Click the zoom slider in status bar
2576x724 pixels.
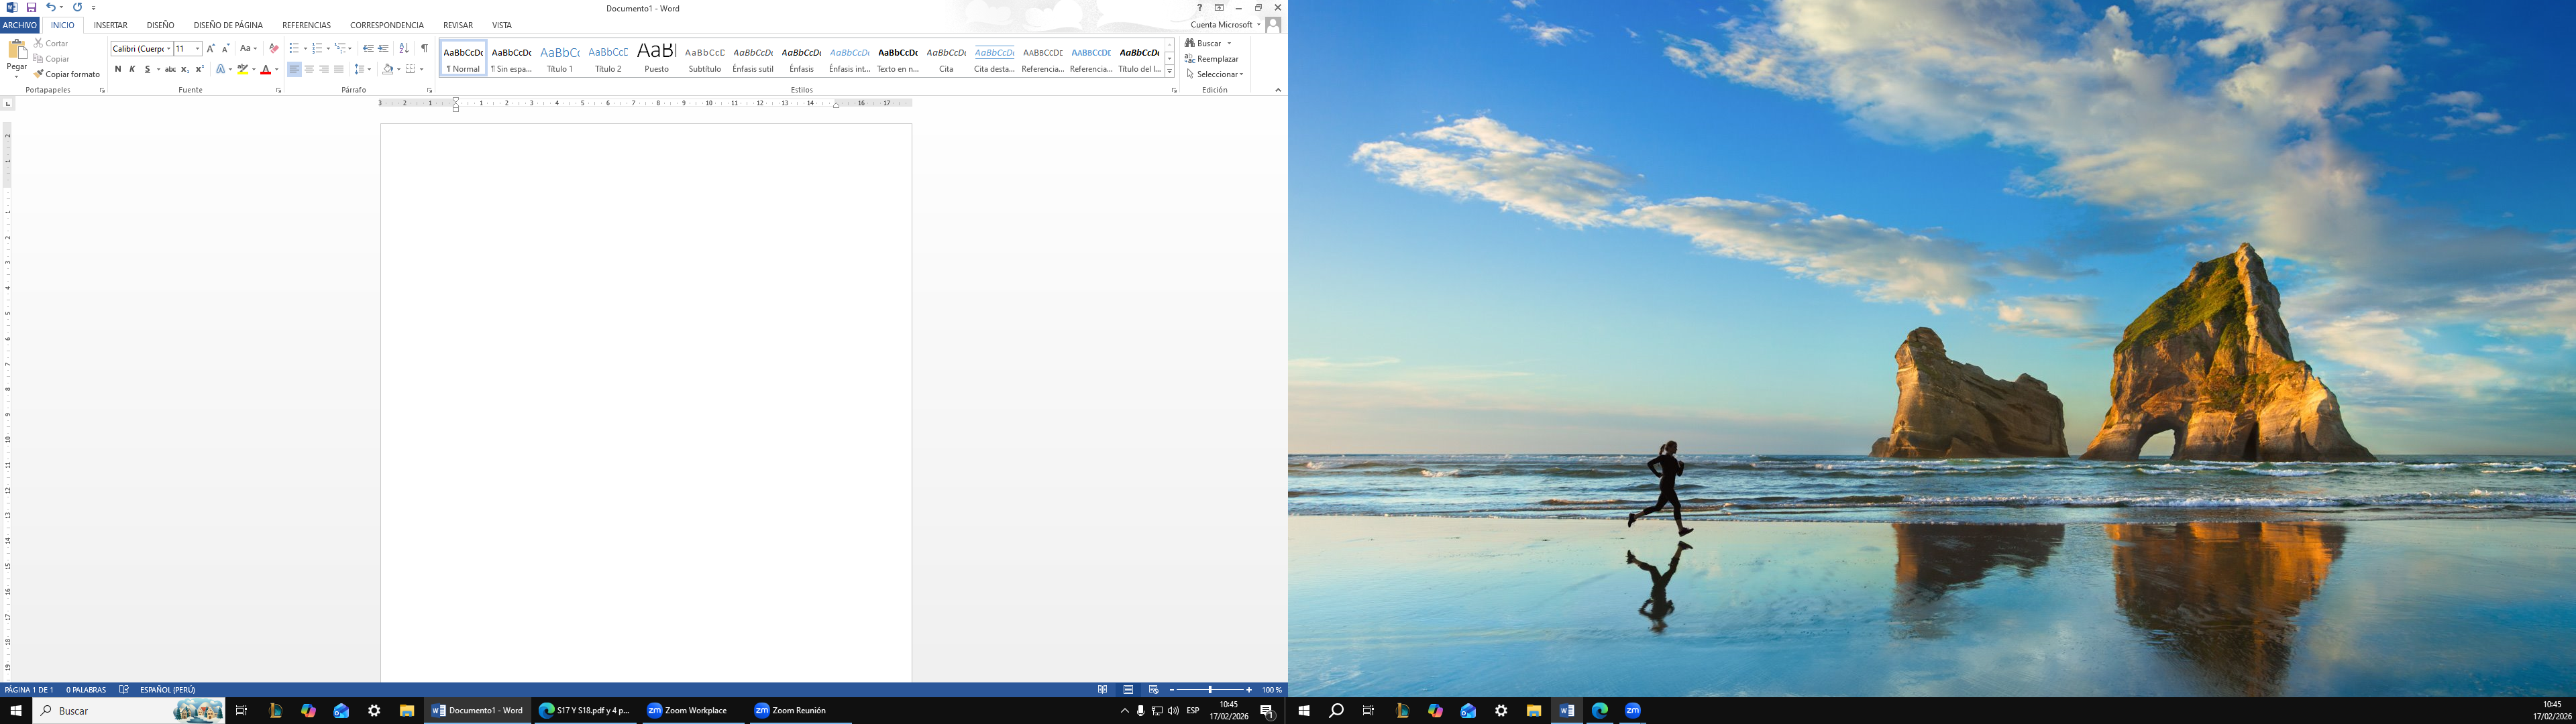(x=1210, y=690)
